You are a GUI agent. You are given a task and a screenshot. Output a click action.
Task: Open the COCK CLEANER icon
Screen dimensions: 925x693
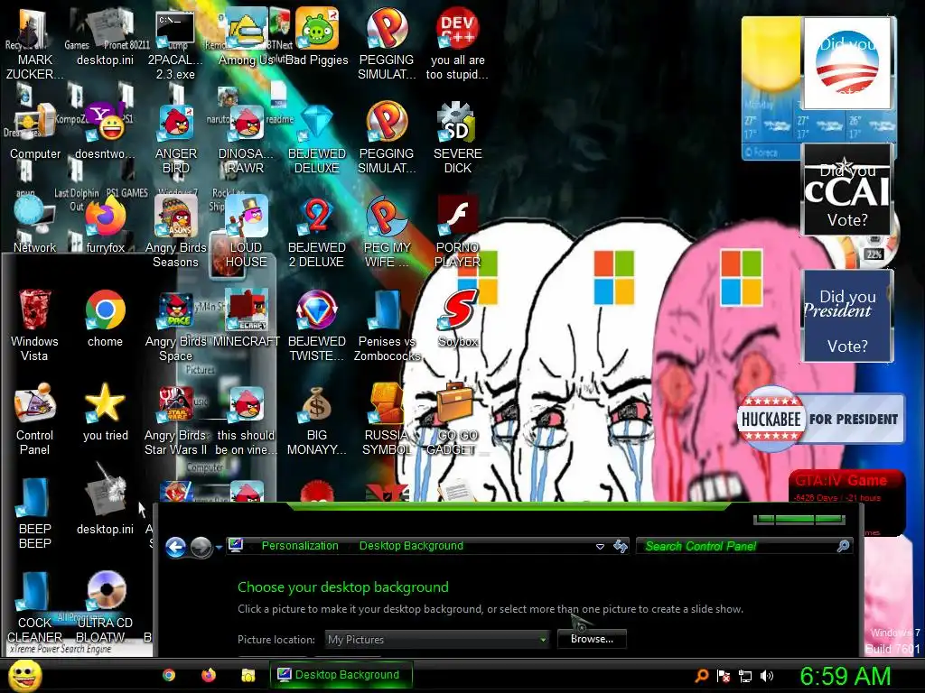pos(35,607)
